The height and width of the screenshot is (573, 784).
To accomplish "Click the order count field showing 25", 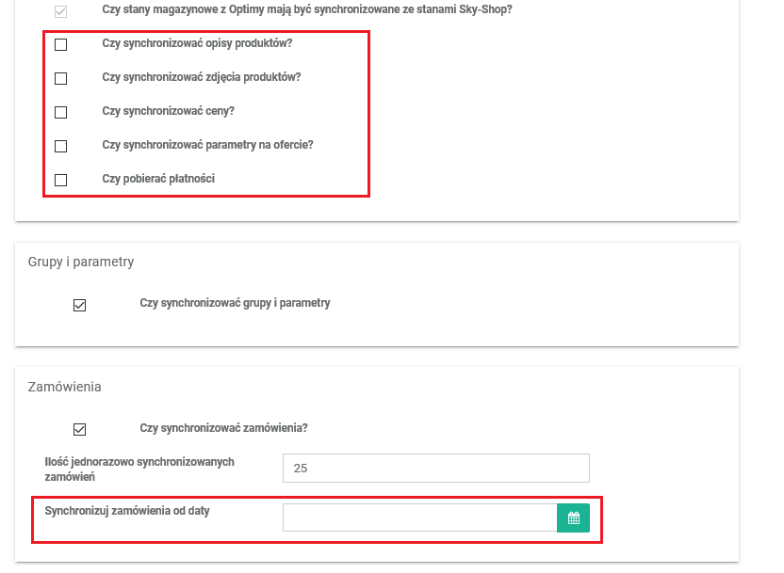I will tap(435, 468).
